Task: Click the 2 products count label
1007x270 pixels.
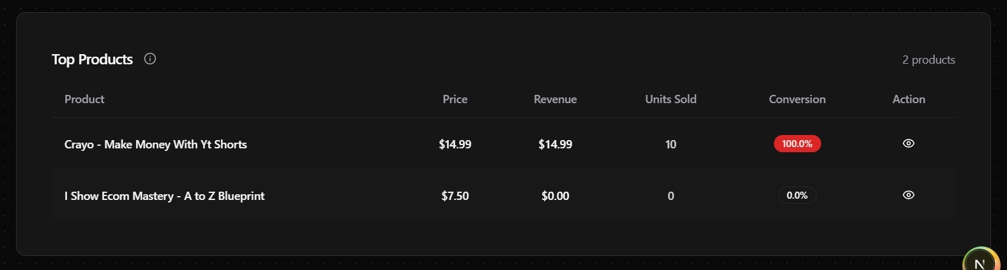Action: [x=928, y=60]
